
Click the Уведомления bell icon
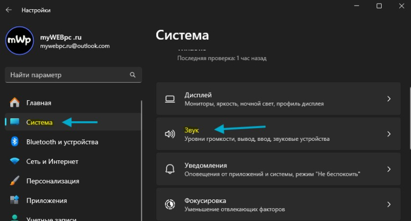pyautogui.click(x=170, y=169)
